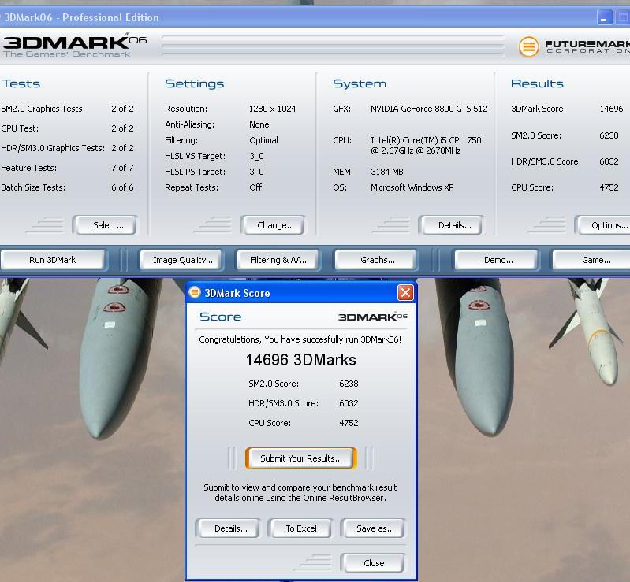Click the Results section heading
Image resolution: width=630 pixels, height=582 pixels.
[x=537, y=83]
